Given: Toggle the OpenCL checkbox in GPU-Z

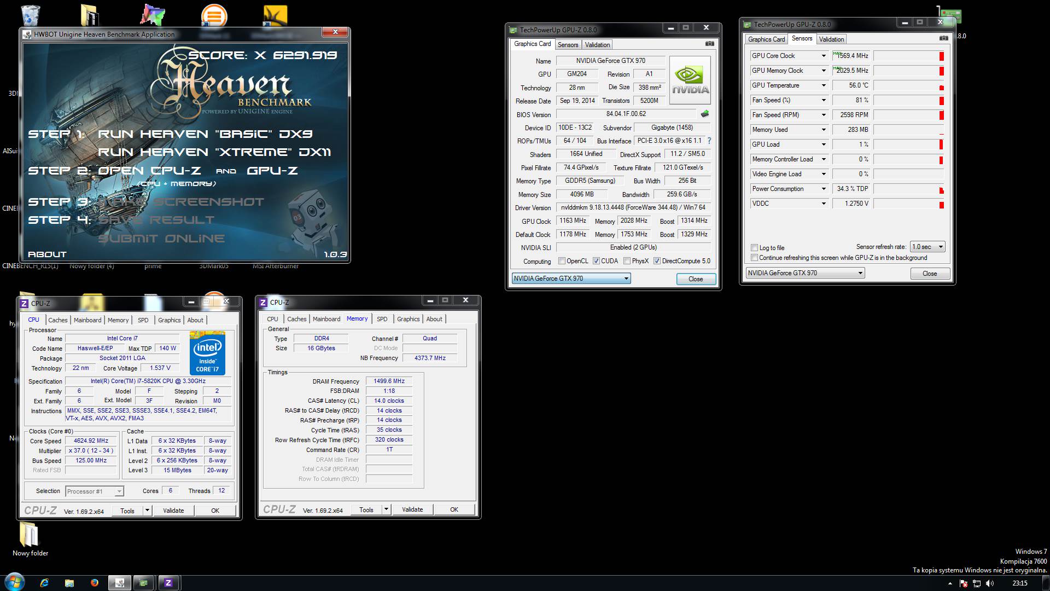Looking at the screenshot, I should [x=562, y=261].
